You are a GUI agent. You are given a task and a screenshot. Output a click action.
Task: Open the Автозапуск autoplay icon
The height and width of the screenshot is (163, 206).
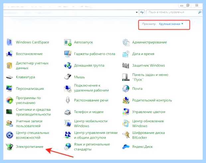pos(68,42)
